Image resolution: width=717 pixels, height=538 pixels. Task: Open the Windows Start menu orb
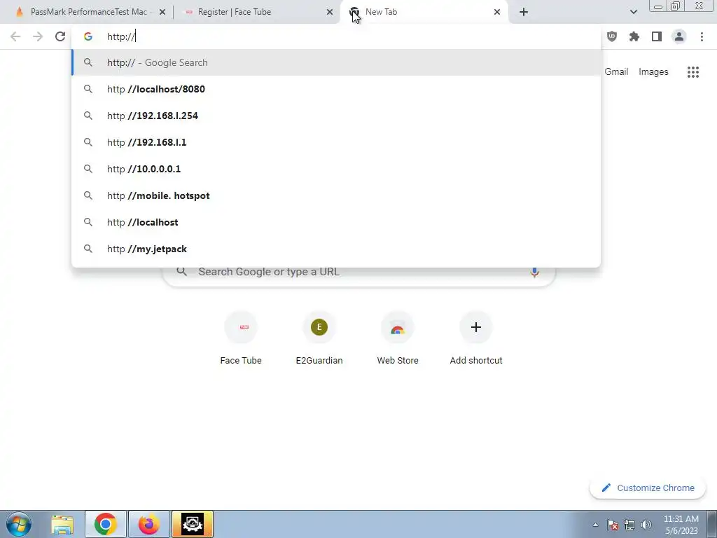coord(19,524)
